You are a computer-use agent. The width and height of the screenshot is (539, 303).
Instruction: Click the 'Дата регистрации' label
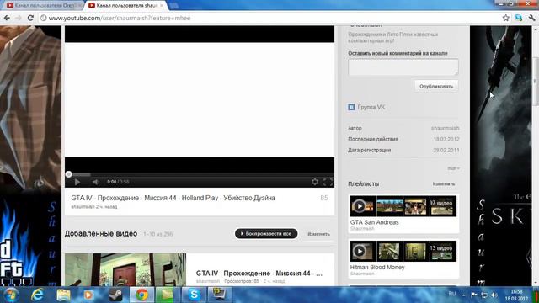click(x=369, y=150)
